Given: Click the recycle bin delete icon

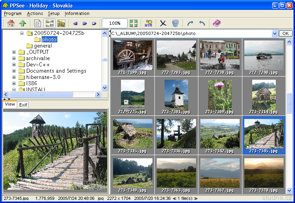Looking at the screenshot, I should tap(176, 24).
